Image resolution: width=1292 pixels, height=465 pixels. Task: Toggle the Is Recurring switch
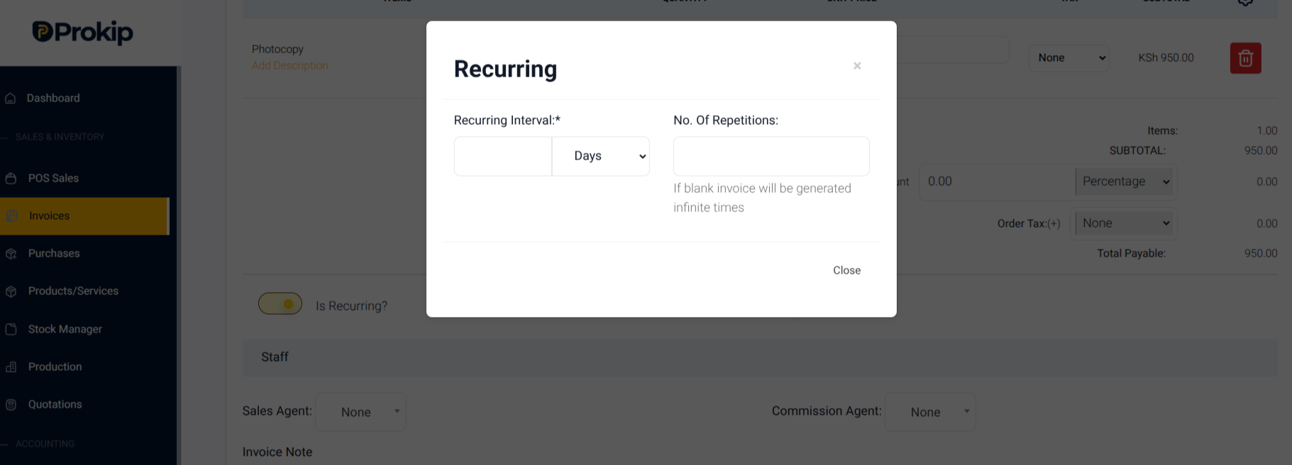click(280, 304)
